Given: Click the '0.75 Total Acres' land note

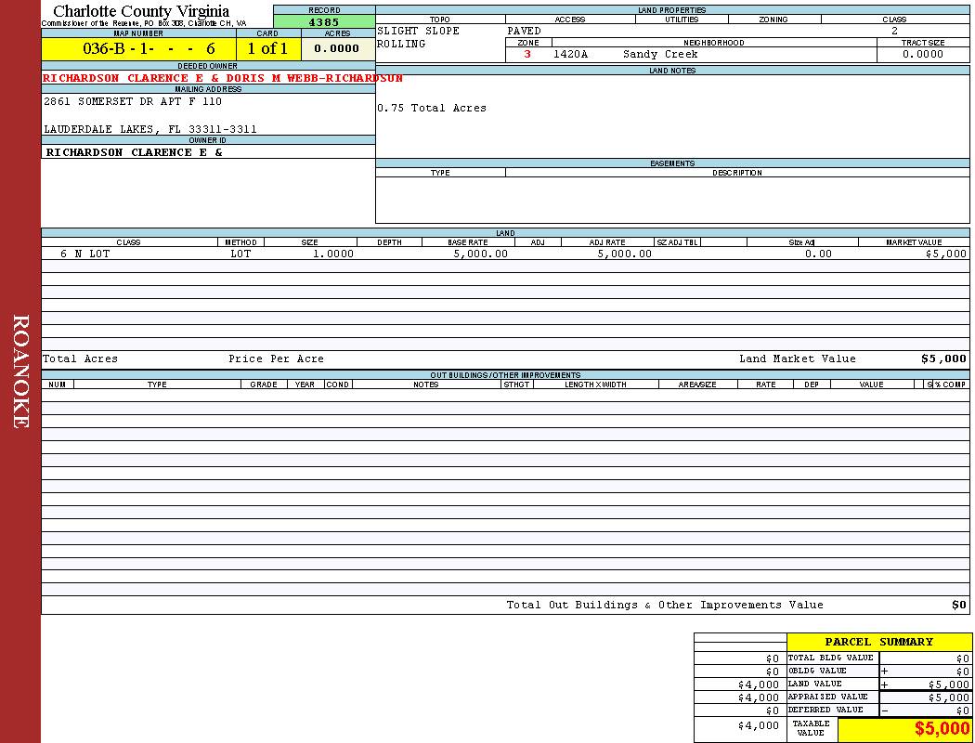Looking at the screenshot, I should point(432,109).
